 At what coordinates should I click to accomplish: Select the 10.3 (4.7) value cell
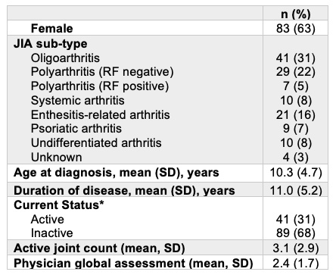coord(296,173)
